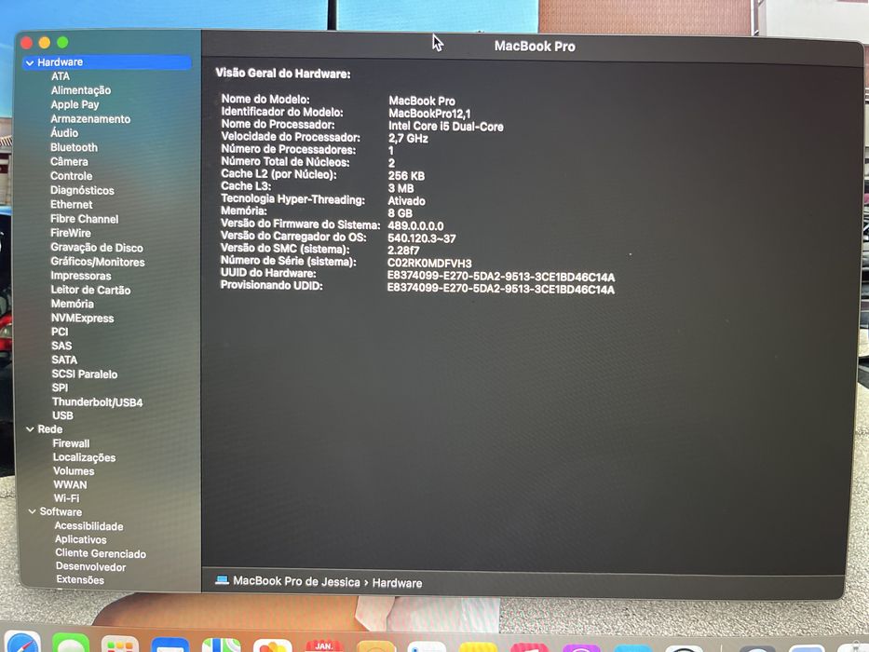
Task: Select Extensões in the sidebar
Action: pyautogui.click(x=80, y=580)
